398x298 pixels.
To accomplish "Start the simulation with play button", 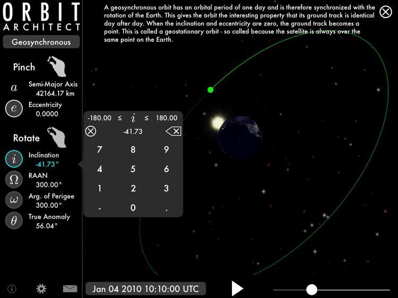I will [237, 288].
